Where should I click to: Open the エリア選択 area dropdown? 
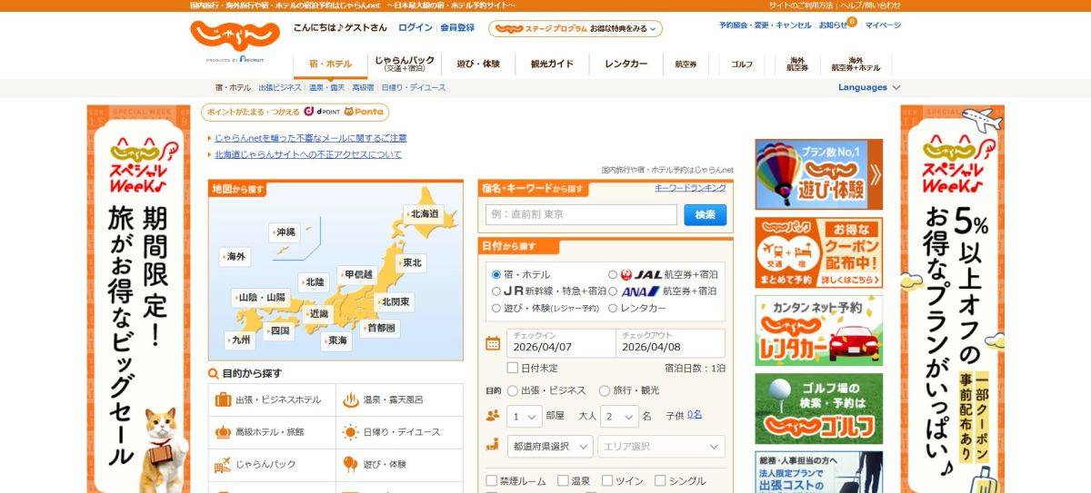pos(661,446)
